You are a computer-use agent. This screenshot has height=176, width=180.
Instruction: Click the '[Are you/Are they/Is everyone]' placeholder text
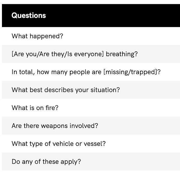point(58,54)
